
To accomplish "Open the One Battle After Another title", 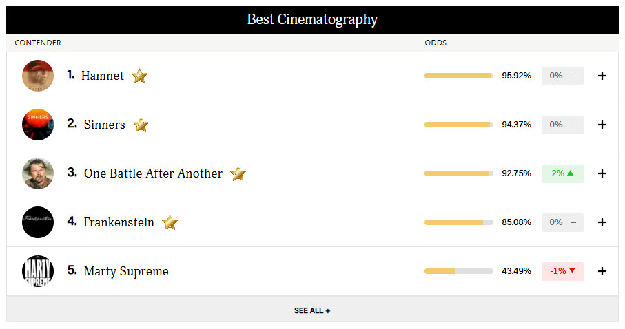I will coord(153,173).
